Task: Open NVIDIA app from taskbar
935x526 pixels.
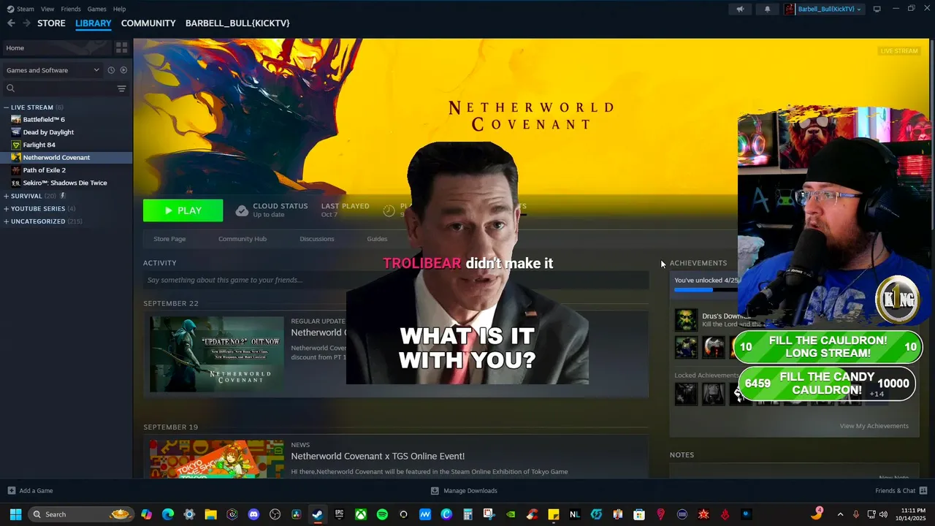Action: click(x=511, y=514)
